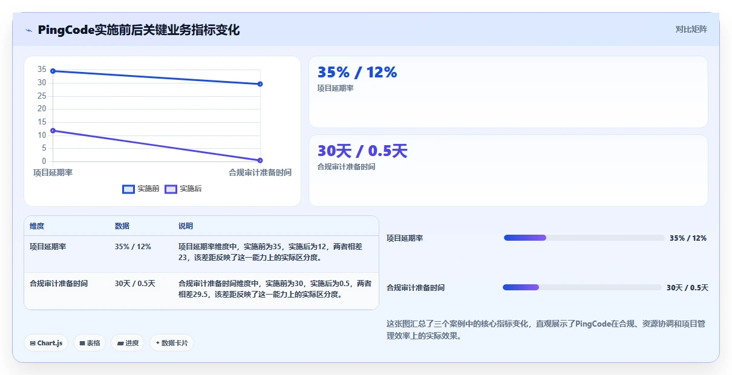Click the 对比矩阵 label in header

click(691, 29)
